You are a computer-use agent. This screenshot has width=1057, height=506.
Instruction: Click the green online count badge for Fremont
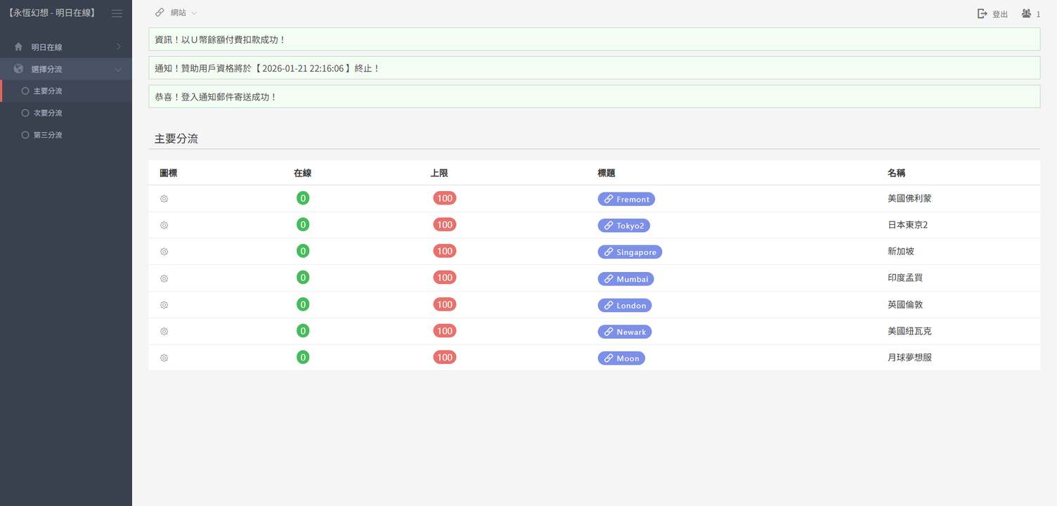[303, 198]
